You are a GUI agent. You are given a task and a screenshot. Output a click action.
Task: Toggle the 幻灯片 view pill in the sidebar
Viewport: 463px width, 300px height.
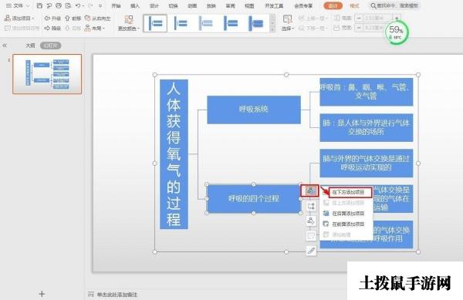point(50,46)
